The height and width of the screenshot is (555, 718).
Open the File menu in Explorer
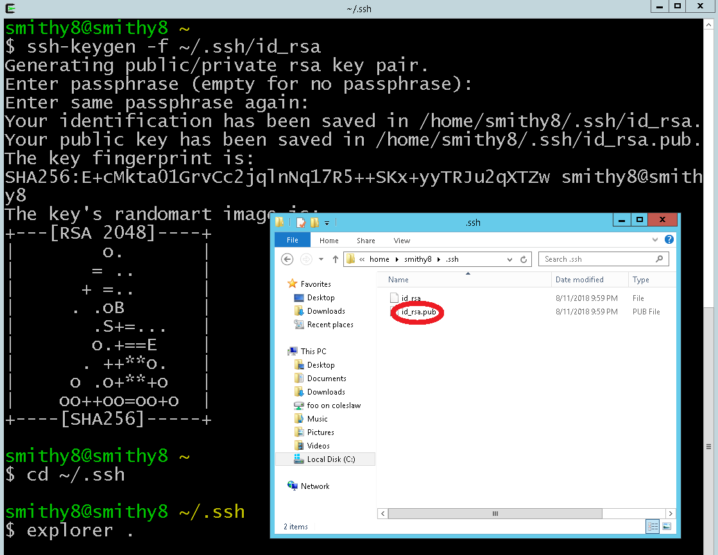click(x=292, y=239)
